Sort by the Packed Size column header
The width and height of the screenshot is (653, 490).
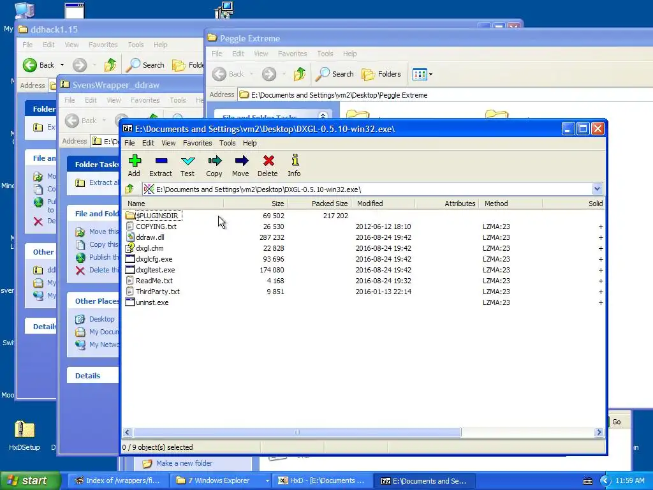319,204
